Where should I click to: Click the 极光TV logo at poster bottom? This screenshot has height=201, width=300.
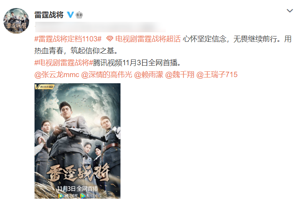point(88,196)
